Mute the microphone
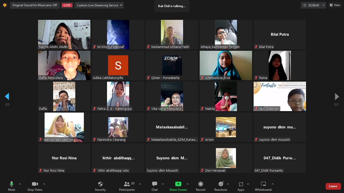Screen dimensions: 344x193 point(11,184)
